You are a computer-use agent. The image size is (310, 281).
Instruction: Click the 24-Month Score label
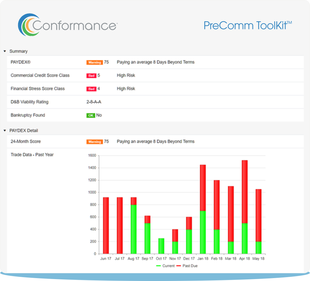[x=26, y=141]
